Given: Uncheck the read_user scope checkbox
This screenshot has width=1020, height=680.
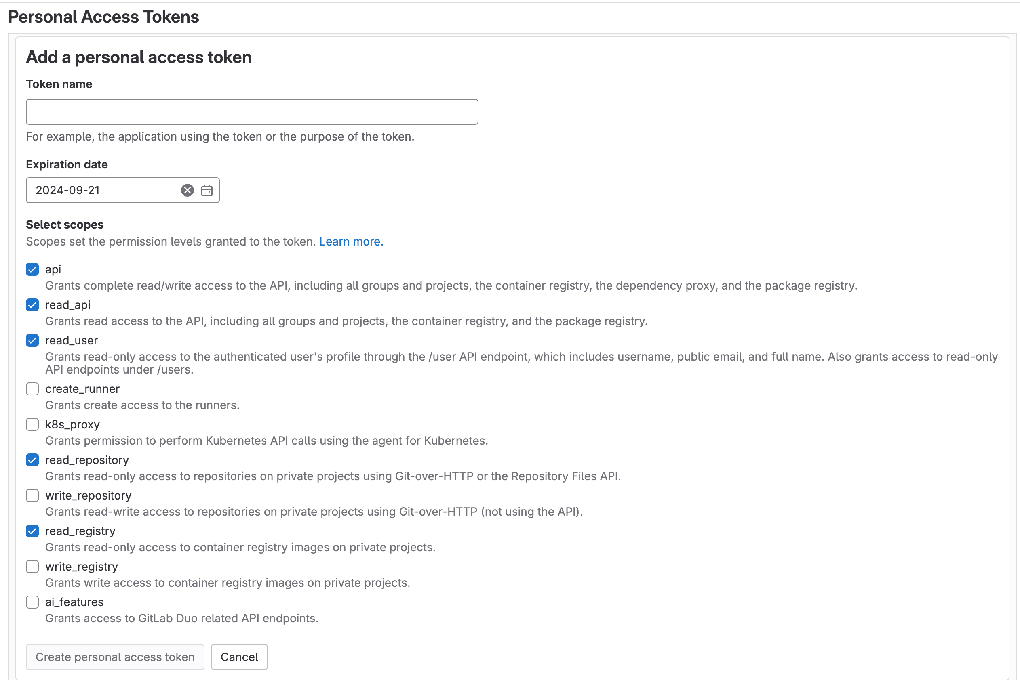Looking at the screenshot, I should 33,340.
